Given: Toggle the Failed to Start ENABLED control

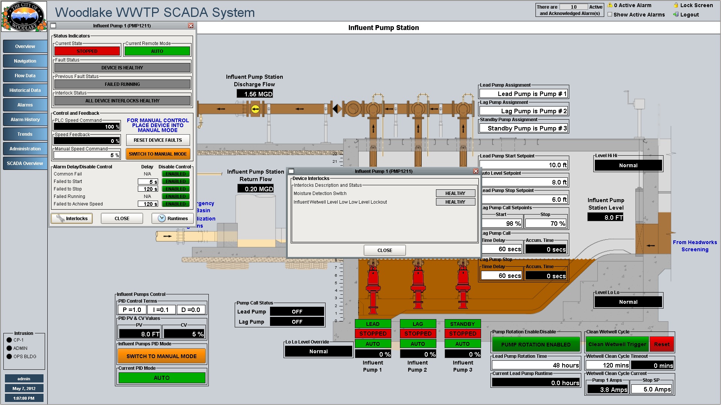Looking at the screenshot, I should (x=175, y=181).
